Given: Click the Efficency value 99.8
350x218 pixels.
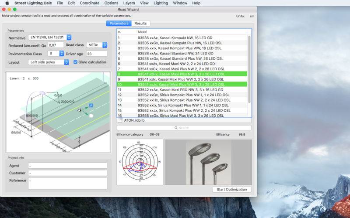Looking at the screenshot, I should 242,134.
